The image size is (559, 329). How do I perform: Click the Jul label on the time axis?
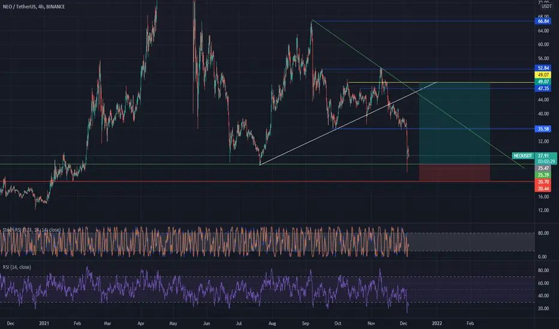point(239,323)
